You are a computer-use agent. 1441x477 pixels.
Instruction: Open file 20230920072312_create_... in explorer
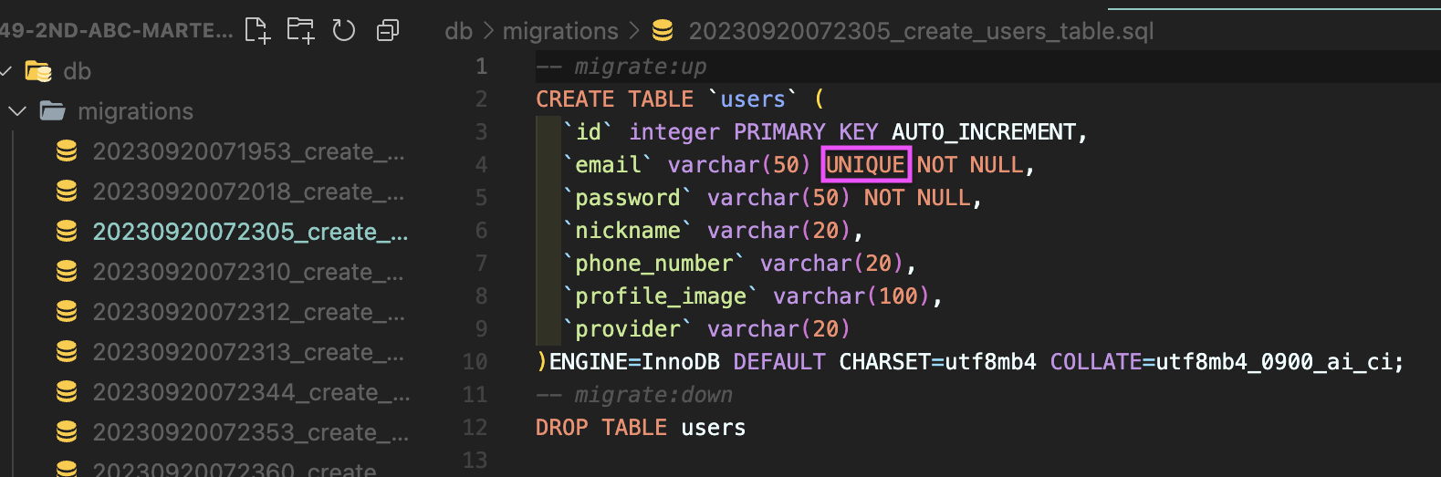[248, 312]
